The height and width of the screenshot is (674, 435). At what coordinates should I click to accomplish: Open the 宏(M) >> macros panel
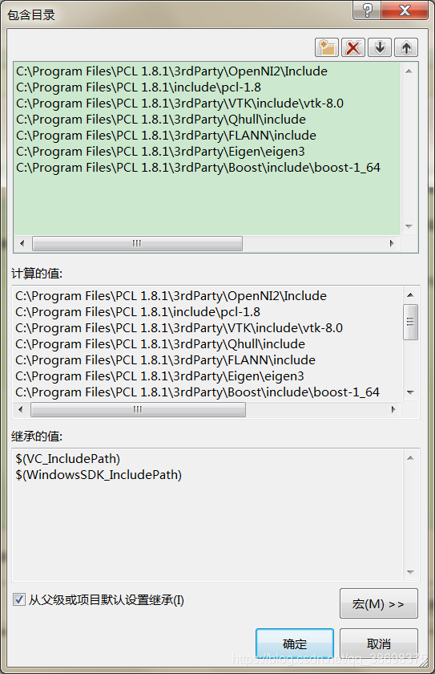[378, 603]
